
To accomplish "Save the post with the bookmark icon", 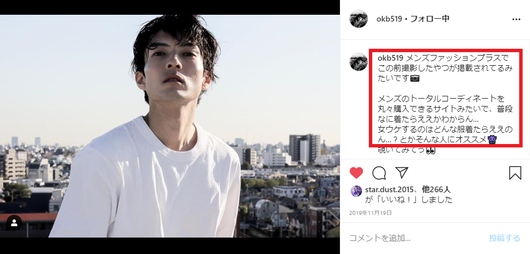I will click(515, 173).
